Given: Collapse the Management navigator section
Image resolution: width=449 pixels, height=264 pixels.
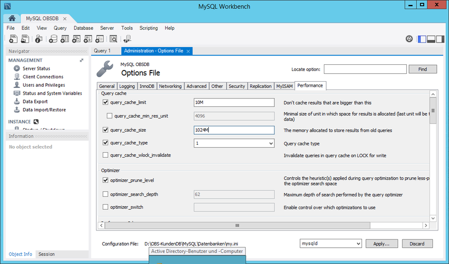Looking at the screenshot, I should pos(81,60).
